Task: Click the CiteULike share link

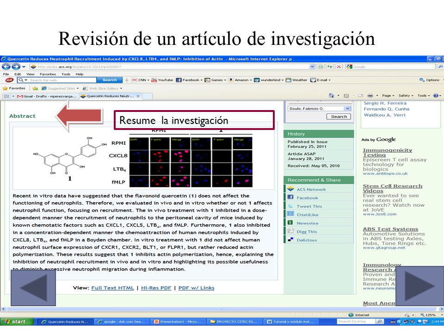Action: point(308,215)
